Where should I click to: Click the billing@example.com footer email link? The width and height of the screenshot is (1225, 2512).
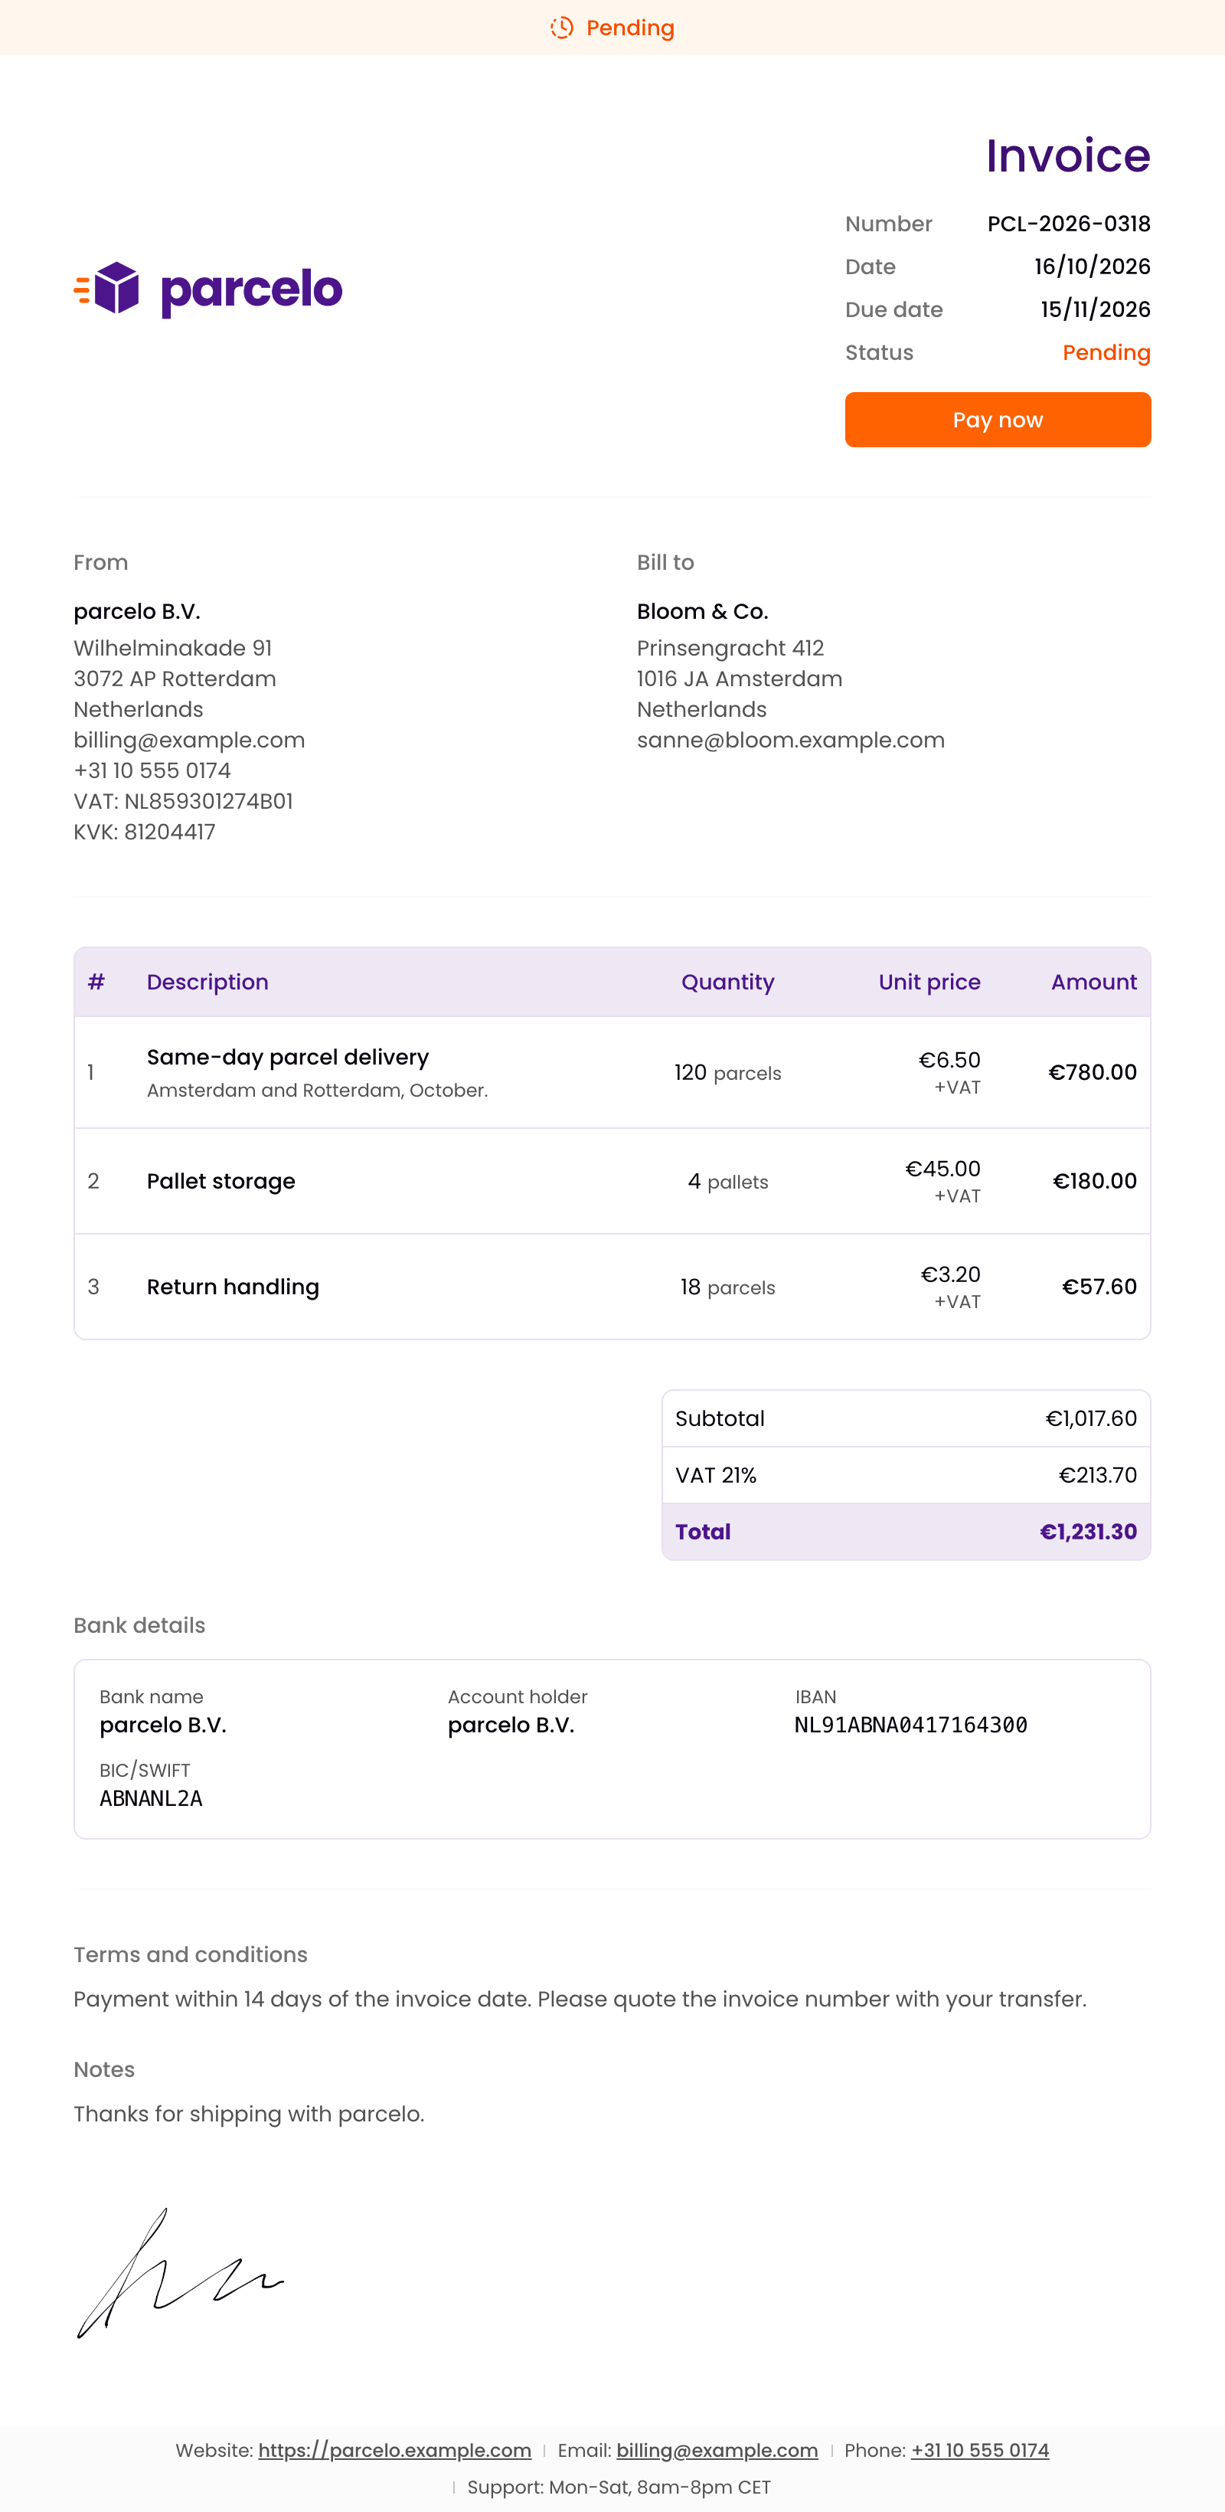[x=717, y=2450]
